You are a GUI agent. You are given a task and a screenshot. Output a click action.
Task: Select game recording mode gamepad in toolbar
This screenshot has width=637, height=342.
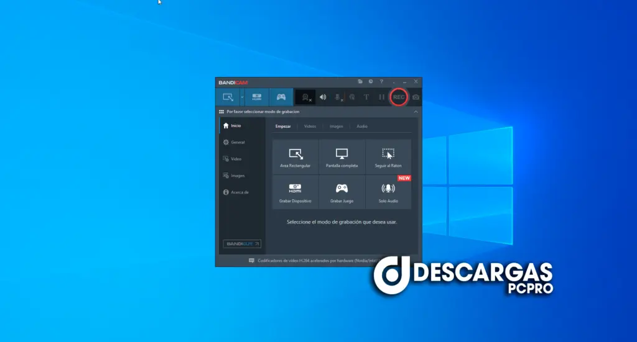(x=281, y=97)
